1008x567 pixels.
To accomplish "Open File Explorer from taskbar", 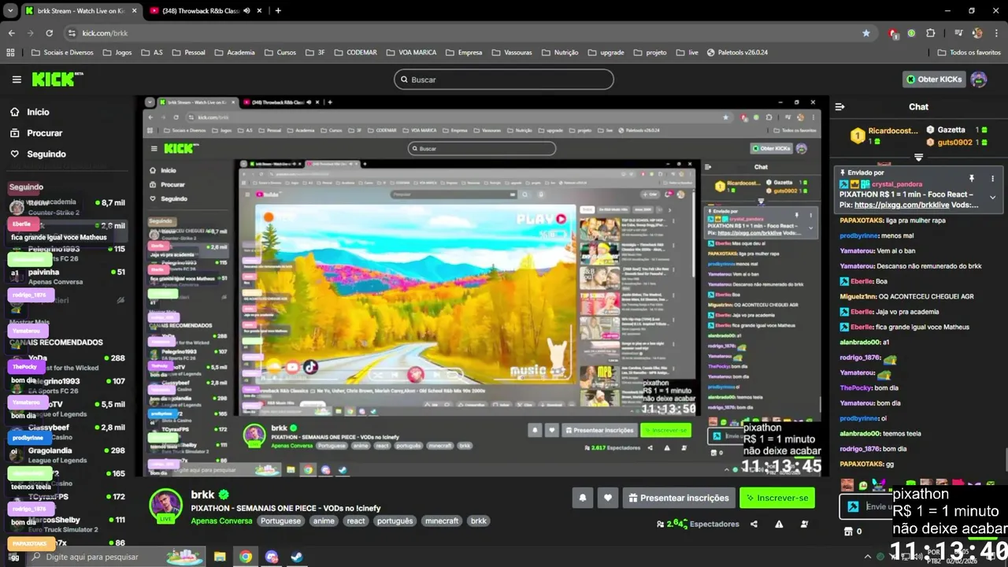I will click(x=220, y=557).
